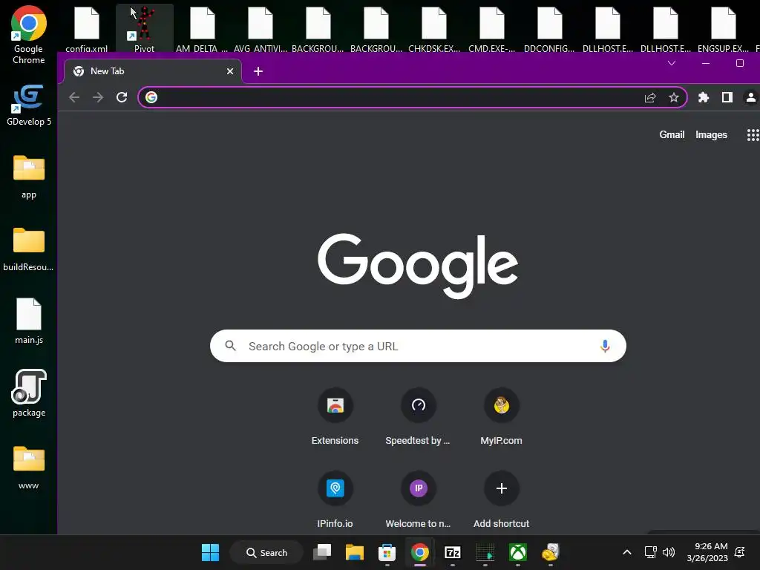Click the share page icon in address bar
Image resolution: width=760 pixels, height=570 pixels.
pos(650,97)
